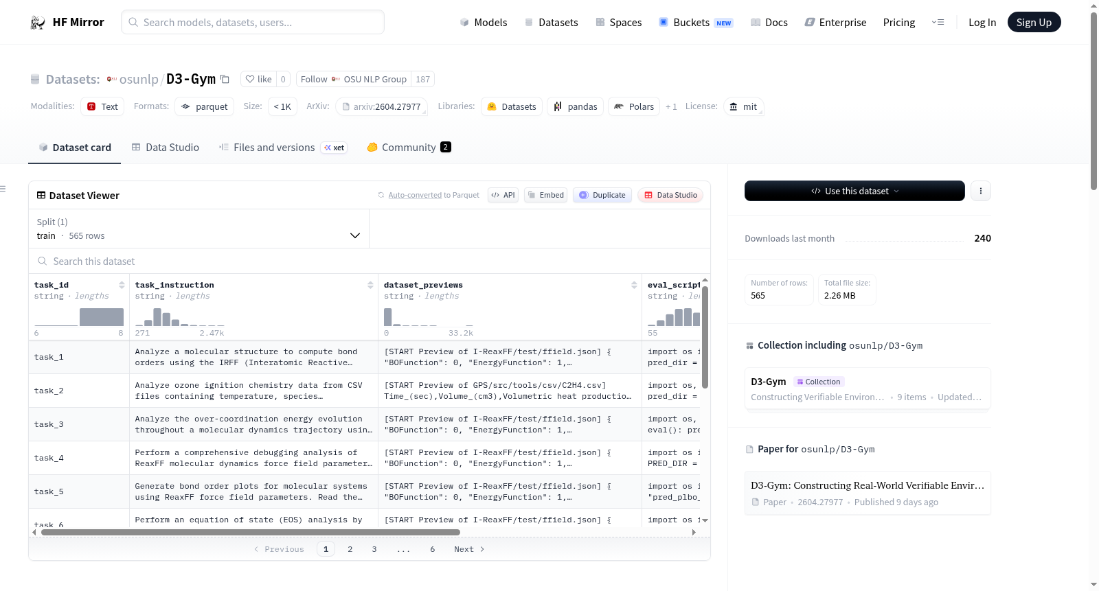Select the task_1 row cell
The height and width of the screenshot is (591, 1099).
click(x=79, y=357)
